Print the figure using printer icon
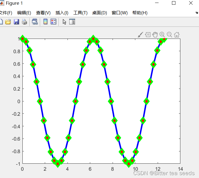199x178 pixels. point(24,22)
